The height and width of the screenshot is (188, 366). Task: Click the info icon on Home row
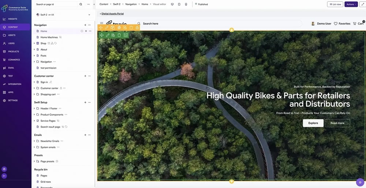tap(82, 31)
